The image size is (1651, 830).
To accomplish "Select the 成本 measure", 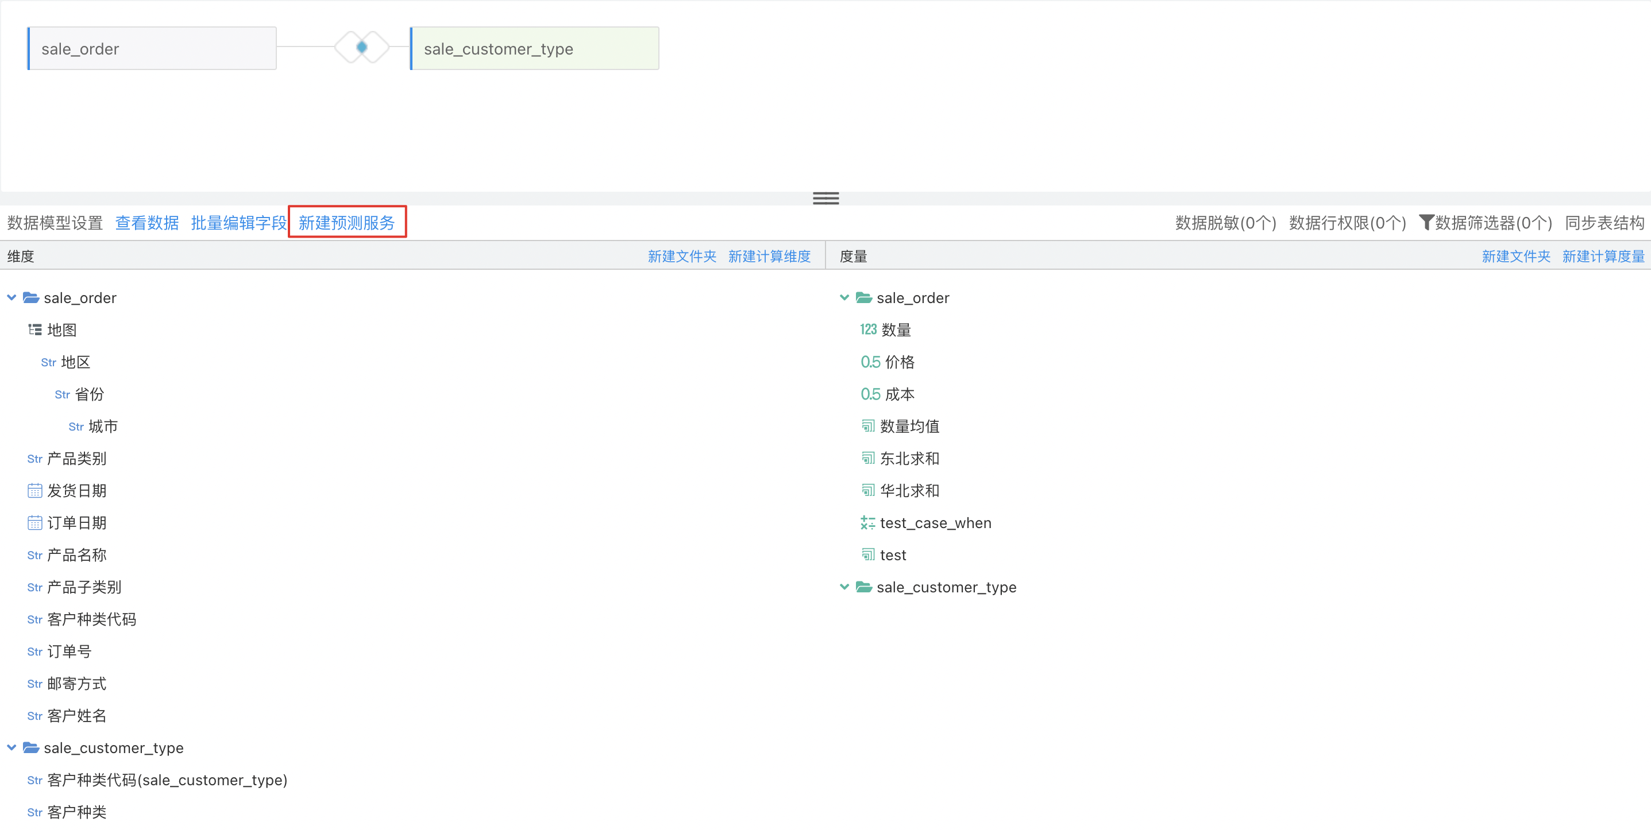I will (899, 394).
